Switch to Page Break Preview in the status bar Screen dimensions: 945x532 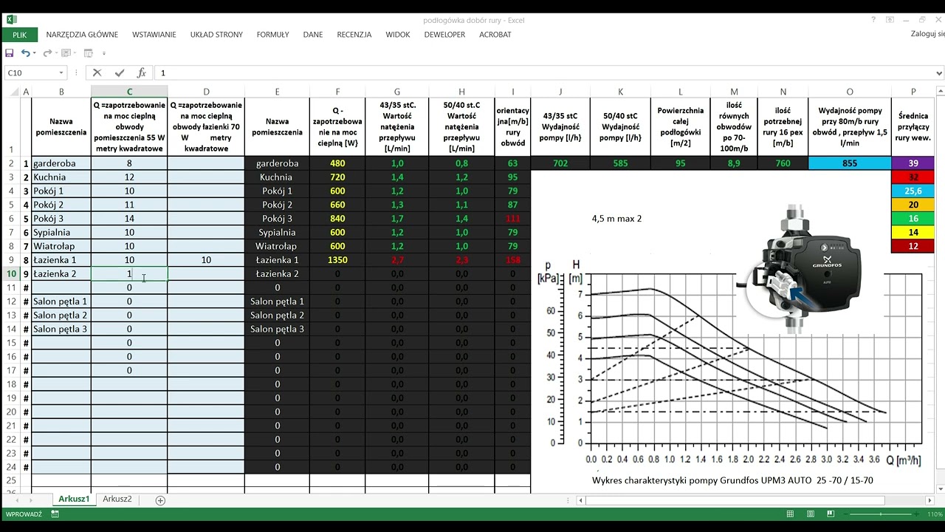[831, 514]
